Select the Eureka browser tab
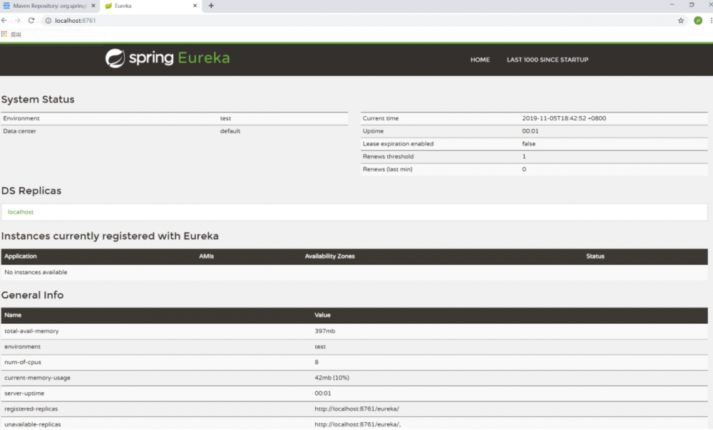Viewport: 713px width, 430px height. [151, 6]
